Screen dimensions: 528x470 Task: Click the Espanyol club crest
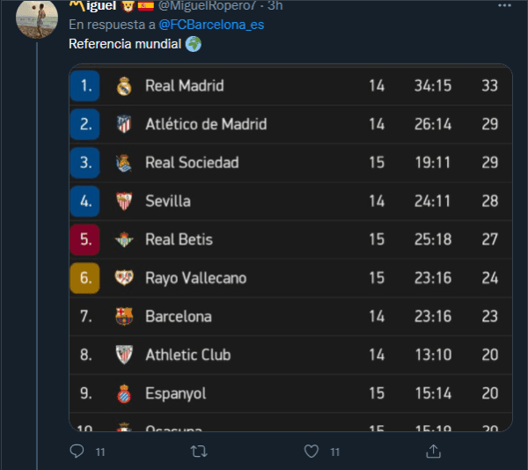tap(124, 393)
